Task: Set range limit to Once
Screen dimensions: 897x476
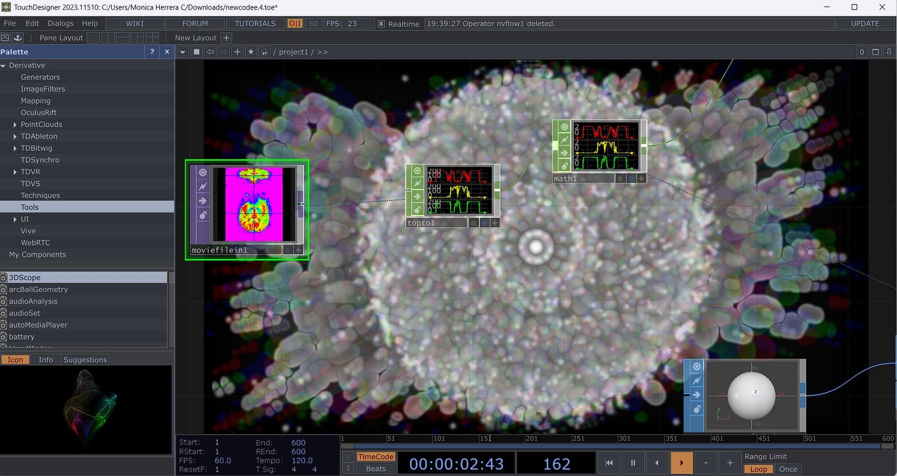Action: tap(788, 469)
